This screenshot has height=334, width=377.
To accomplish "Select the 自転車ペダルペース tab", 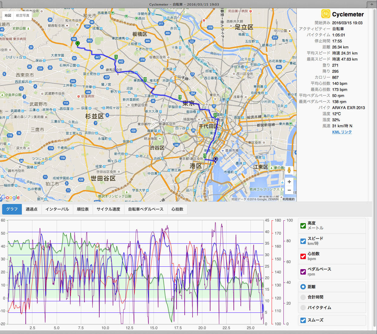I will click(146, 209).
